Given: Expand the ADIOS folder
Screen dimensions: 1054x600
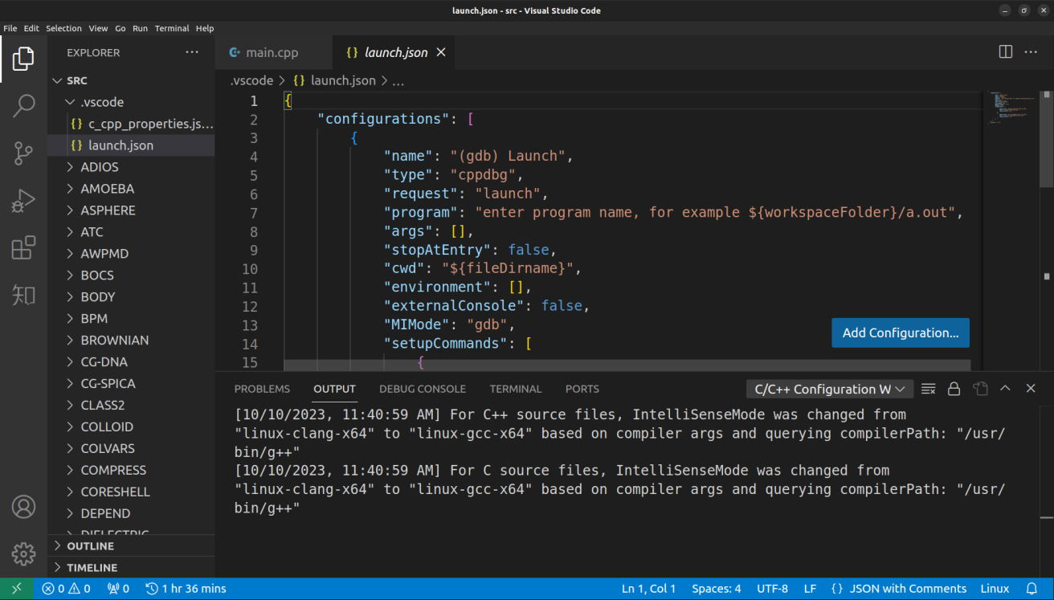Looking at the screenshot, I should coord(100,167).
